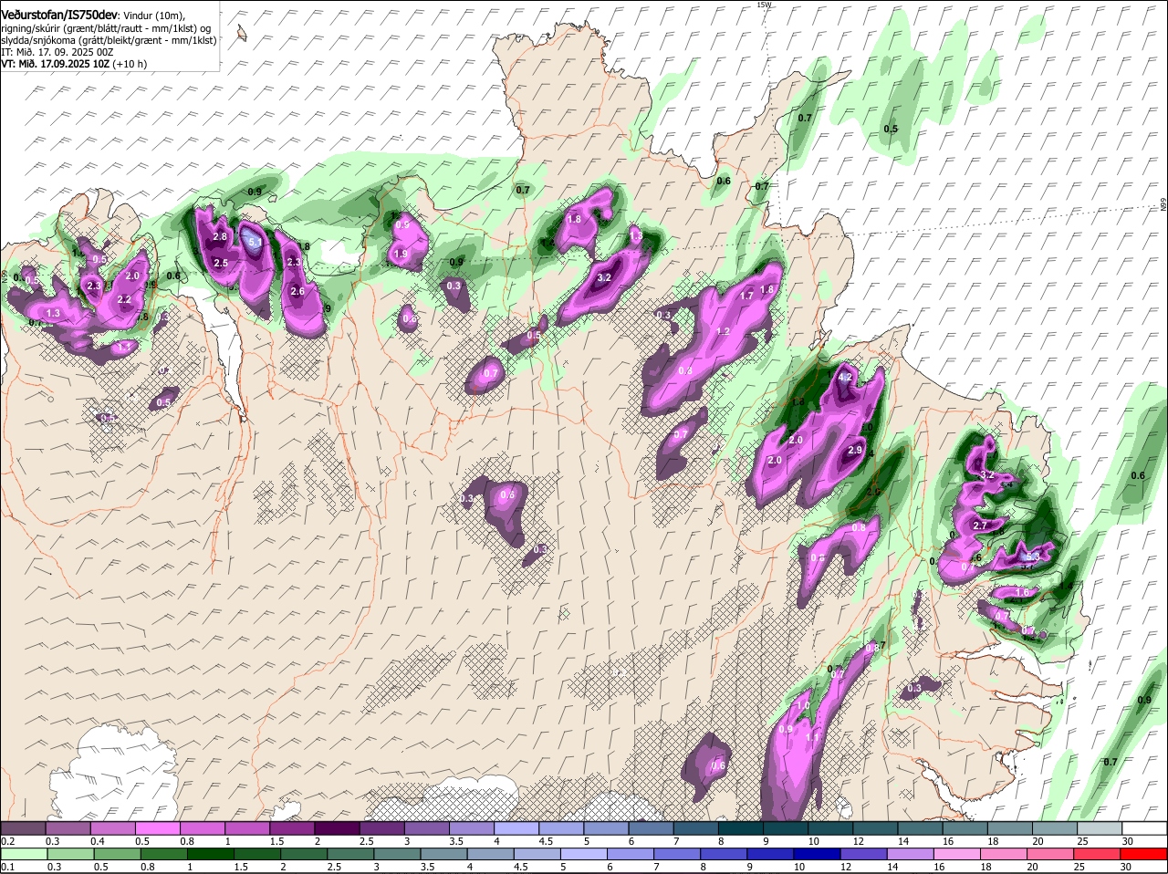Click the dark purple snow swatch labeled 2
The width and height of the screenshot is (1168, 874).
(336, 827)
